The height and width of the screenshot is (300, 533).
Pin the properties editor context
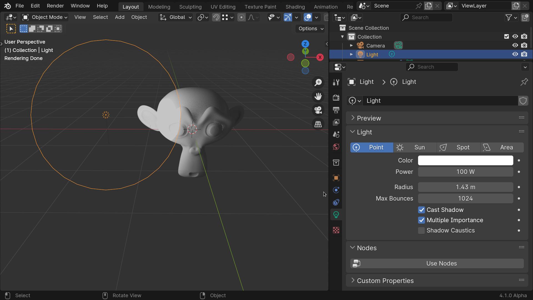point(524,82)
